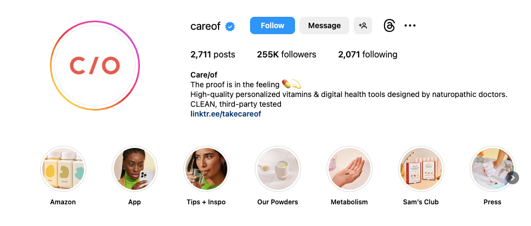This screenshot has height=226, width=531.
Task: Open the Amazon story highlight
Action: click(x=63, y=169)
